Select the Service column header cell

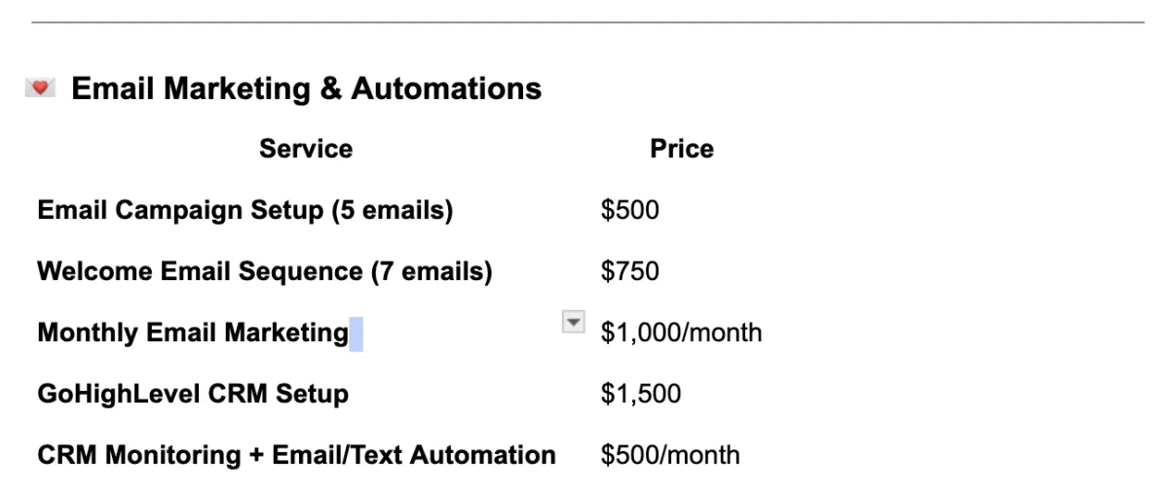(x=306, y=149)
